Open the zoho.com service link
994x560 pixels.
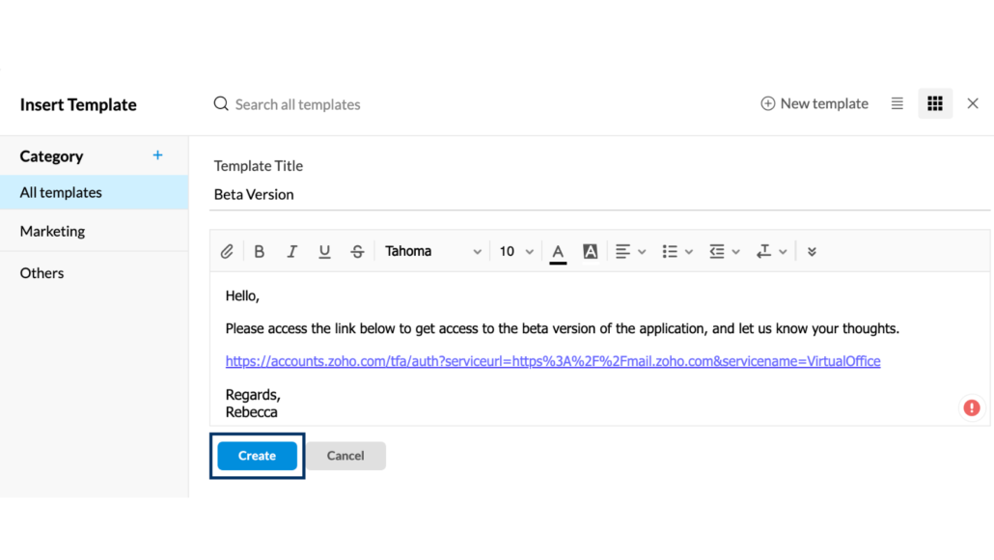(x=552, y=360)
